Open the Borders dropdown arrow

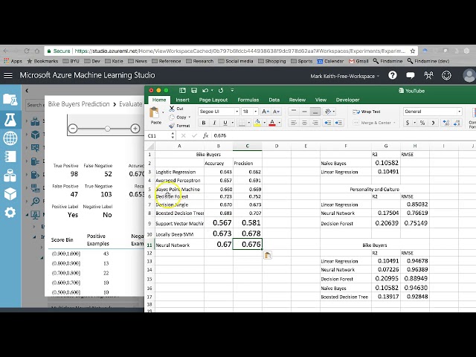[x=248, y=123]
